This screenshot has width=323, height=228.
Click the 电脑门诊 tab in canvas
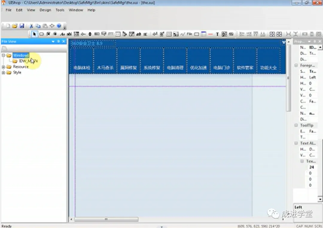(x=222, y=60)
